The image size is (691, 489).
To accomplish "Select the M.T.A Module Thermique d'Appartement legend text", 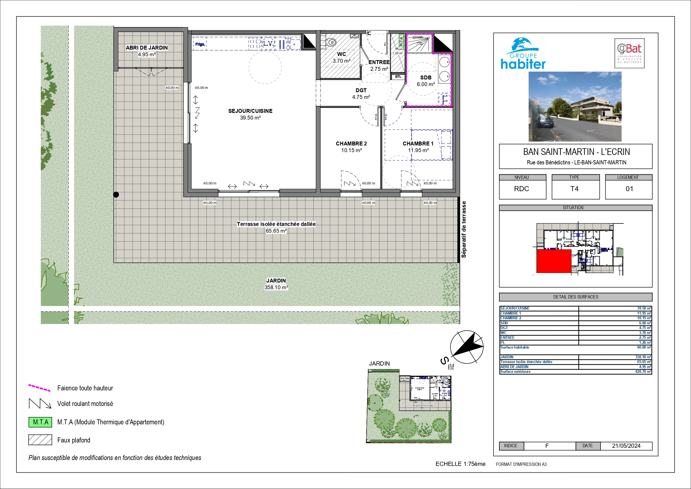I will (111, 422).
